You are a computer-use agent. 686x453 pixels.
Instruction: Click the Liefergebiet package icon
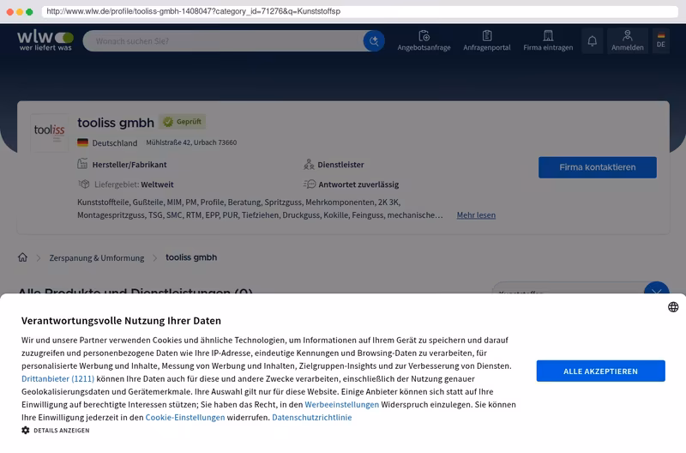(83, 184)
